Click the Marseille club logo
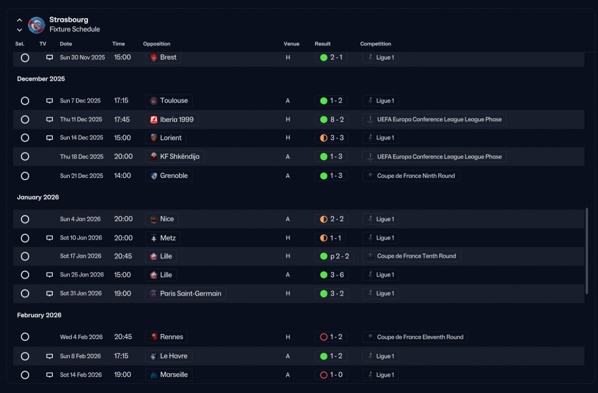This screenshot has width=598, height=393. pyautogui.click(x=154, y=375)
